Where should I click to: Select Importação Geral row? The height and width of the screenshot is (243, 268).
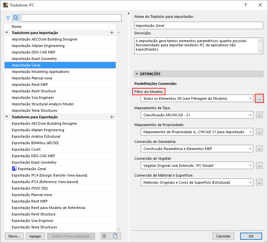pyautogui.click(x=60, y=65)
